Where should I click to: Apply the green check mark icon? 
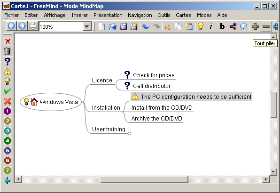click(x=8, y=91)
